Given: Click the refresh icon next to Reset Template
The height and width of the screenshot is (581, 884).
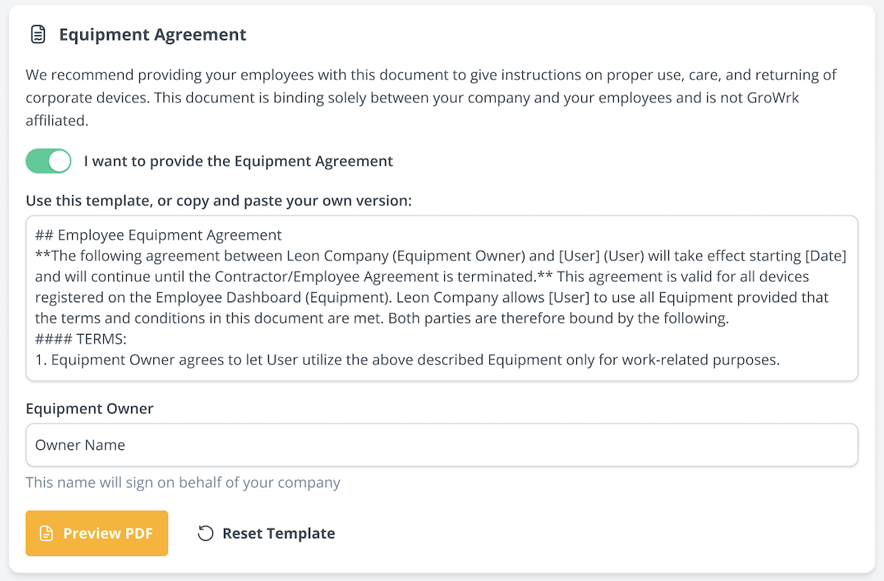Looking at the screenshot, I should pos(206,532).
